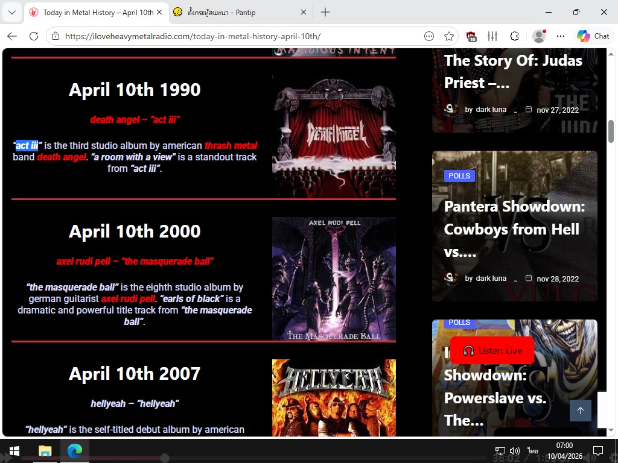Click axel rudi pell link in paragraph
Image resolution: width=618 pixels, height=463 pixels.
pyautogui.click(x=128, y=298)
